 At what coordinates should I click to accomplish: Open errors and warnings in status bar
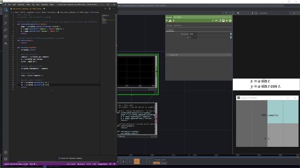pyautogui.click(x=33, y=164)
